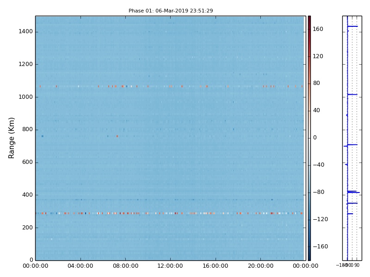Click the colorbar label −40
Image resolution: width=370 pixels, height=277 pixels.
319,165
